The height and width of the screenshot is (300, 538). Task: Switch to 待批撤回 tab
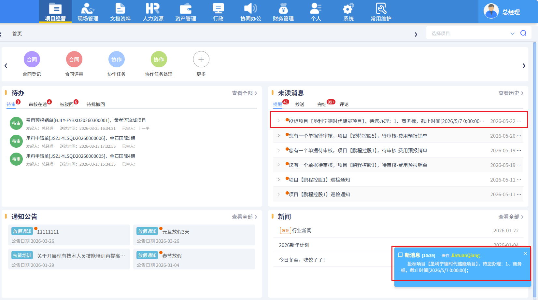click(x=96, y=104)
